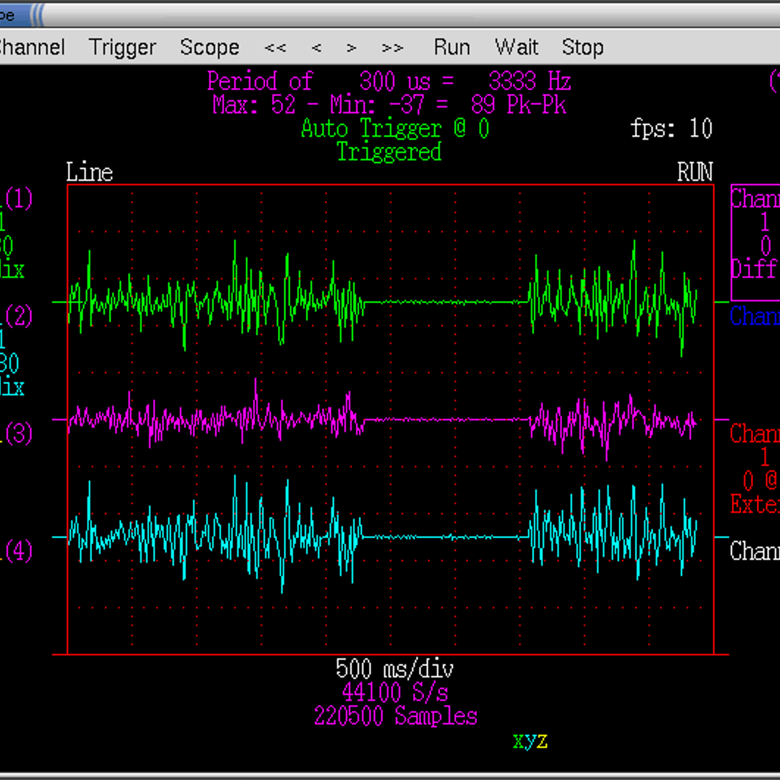Click the blue Channel label on right
Screen dimensions: 780x780
(x=755, y=316)
